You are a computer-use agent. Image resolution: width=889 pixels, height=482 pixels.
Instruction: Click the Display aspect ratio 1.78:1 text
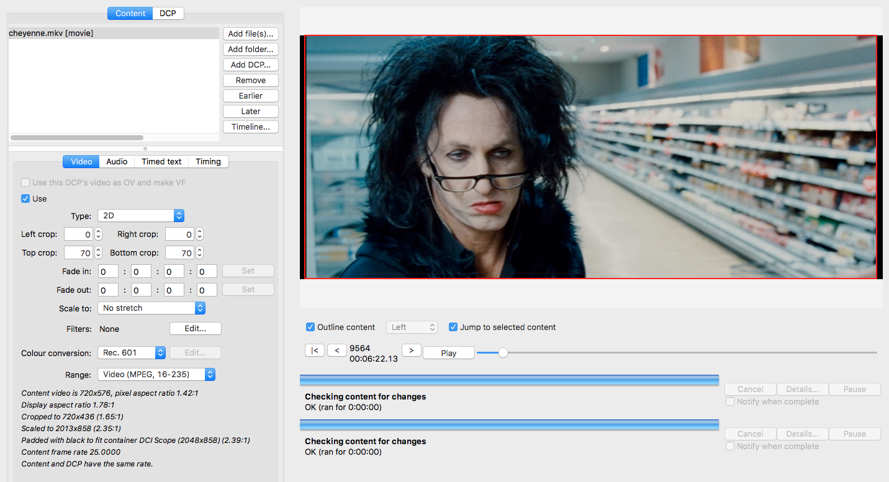68,404
